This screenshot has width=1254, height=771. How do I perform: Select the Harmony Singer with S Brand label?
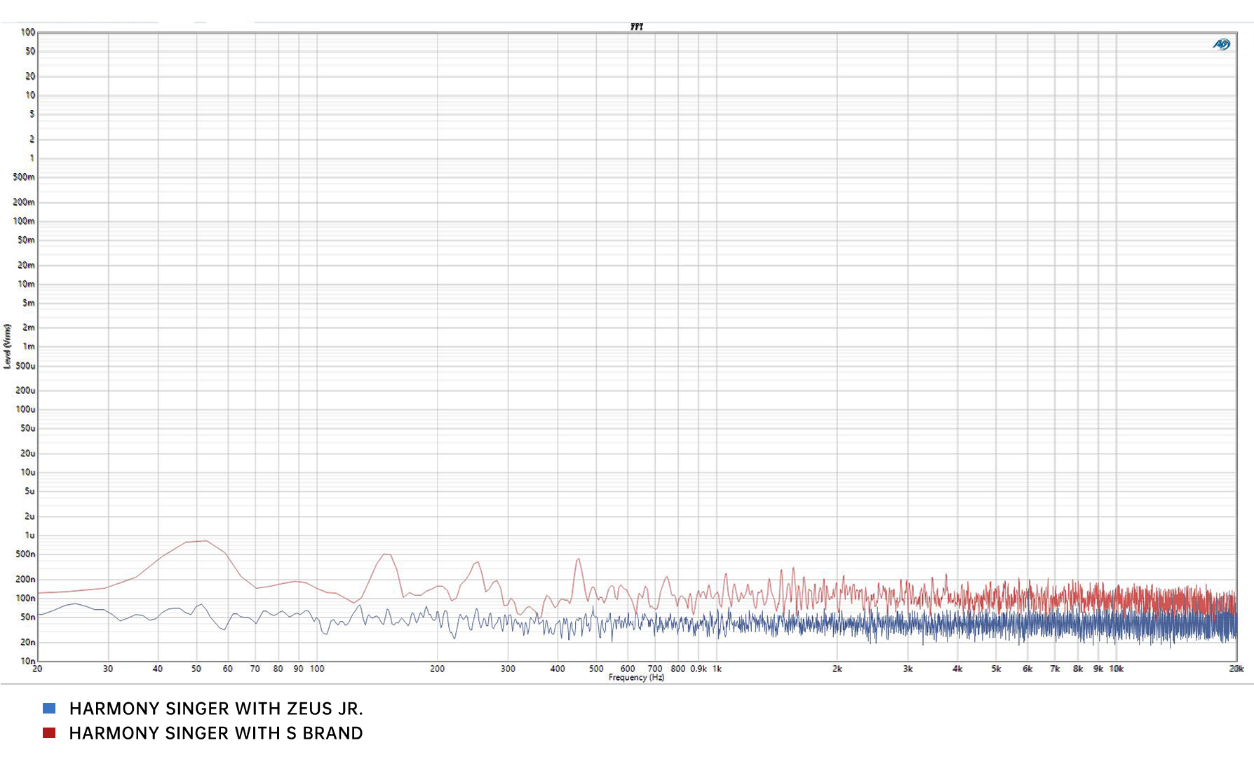pos(216,733)
